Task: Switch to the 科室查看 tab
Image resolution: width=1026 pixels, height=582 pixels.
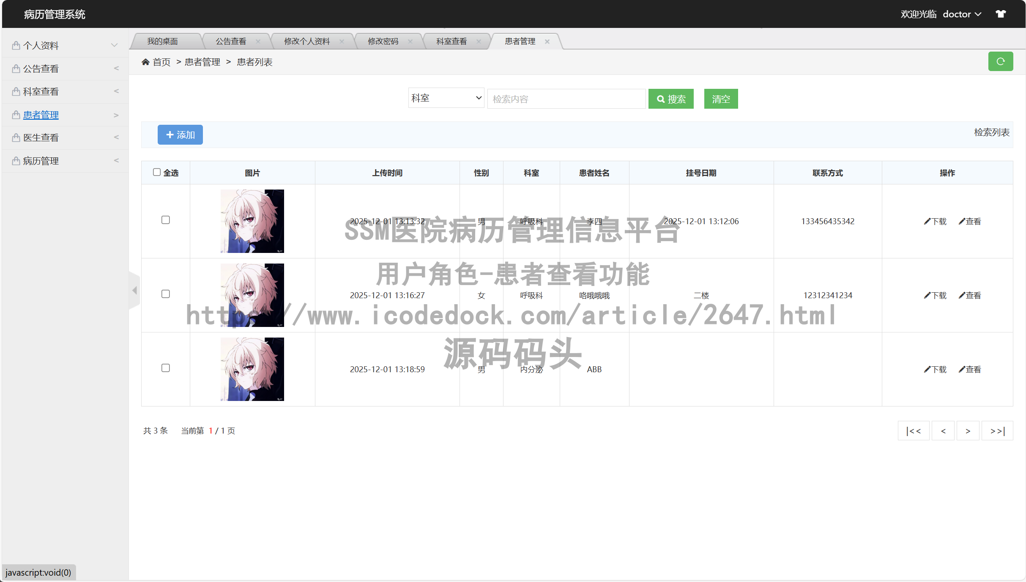Action: (451, 41)
